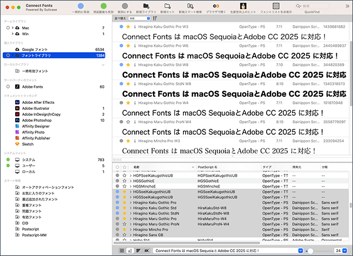The image size is (353, 256).
Task: Expand the Hiragino Mincho Pro family row
Action: [130, 229]
